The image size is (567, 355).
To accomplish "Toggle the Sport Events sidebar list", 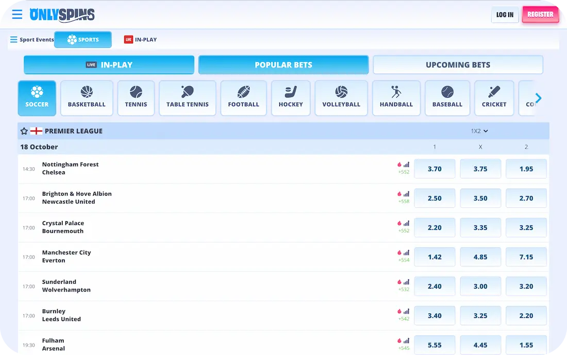I will coord(32,40).
